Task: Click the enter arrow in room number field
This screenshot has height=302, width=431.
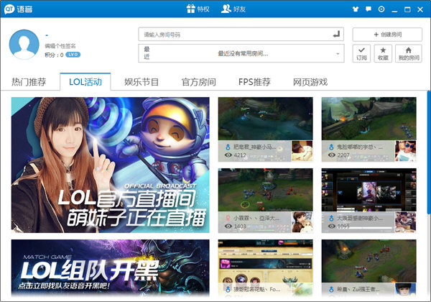Action: pyautogui.click(x=336, y=35)
